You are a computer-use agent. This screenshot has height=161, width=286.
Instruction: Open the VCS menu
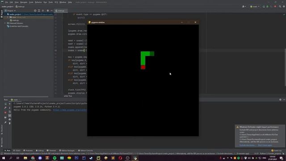[x=56, y=2]
